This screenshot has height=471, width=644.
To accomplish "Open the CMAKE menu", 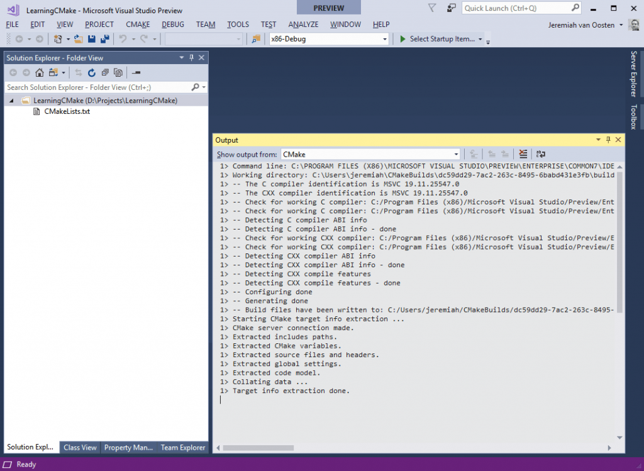I will 138,25.
